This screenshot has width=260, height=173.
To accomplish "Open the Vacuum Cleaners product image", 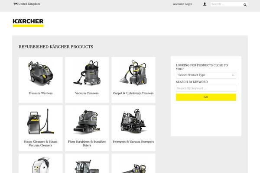I will click(x=87, y=73).
